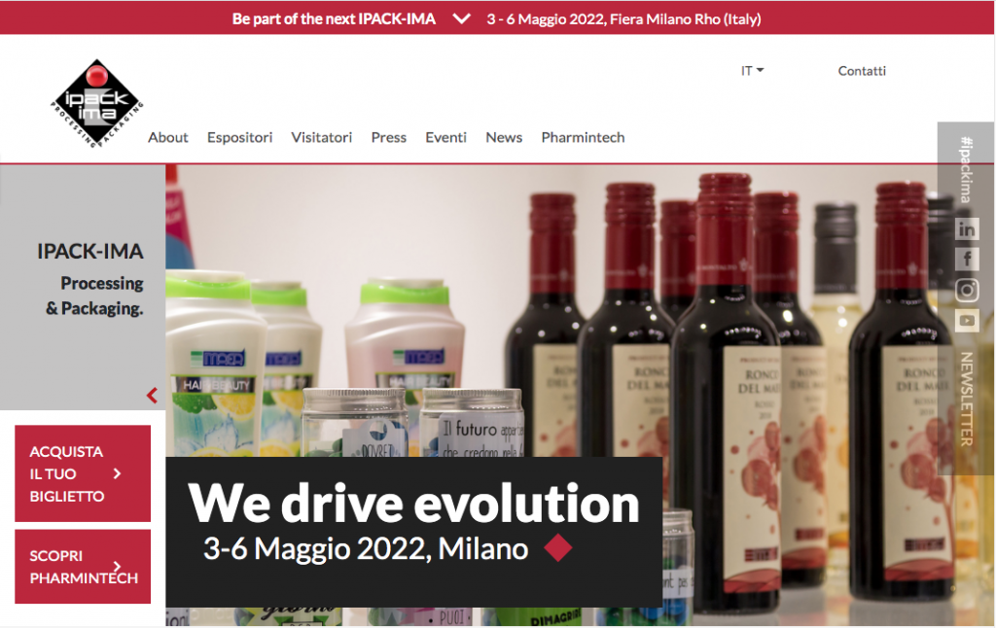The width and height of the screenshot is (996, 628).
Task: Open the Facebook social icon
Action: [x=966, y=259]
